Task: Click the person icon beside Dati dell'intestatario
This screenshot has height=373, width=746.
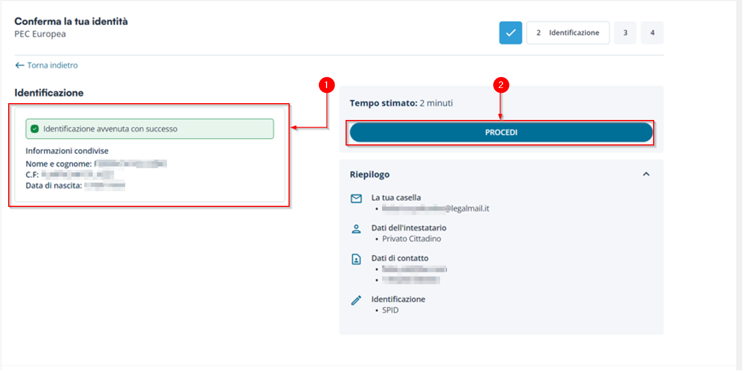Action: pyautogui.click(x=356, y=229)
